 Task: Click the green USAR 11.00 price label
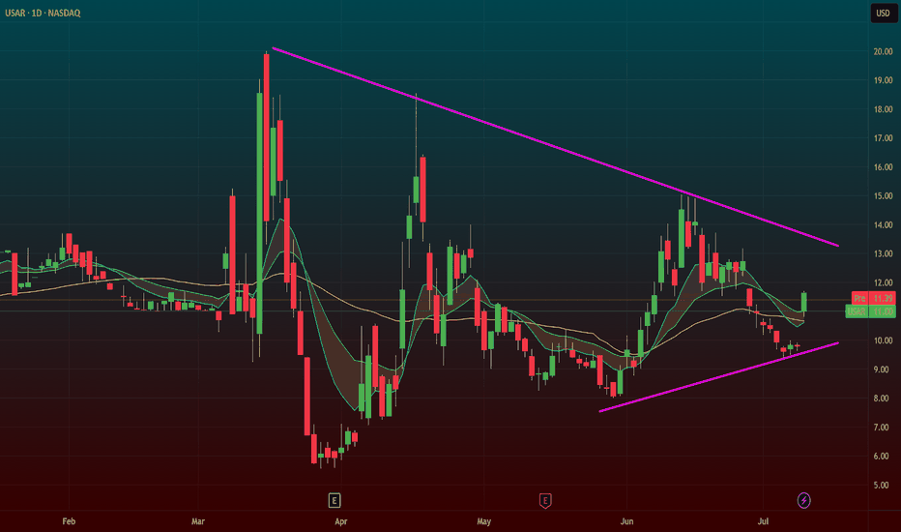(x=870, y=311)
